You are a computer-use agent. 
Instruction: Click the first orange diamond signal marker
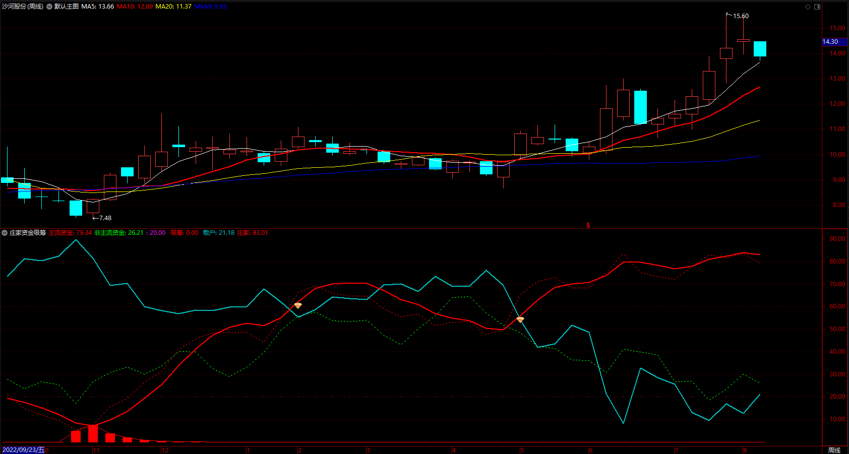click(298, 305)
